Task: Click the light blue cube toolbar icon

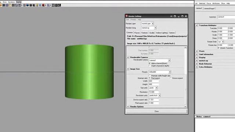Action: pos(40,5)
